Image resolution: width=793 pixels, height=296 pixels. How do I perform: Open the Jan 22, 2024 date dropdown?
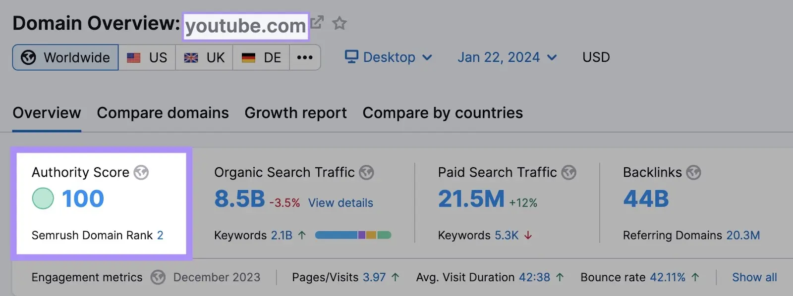[x=507, y=57]
